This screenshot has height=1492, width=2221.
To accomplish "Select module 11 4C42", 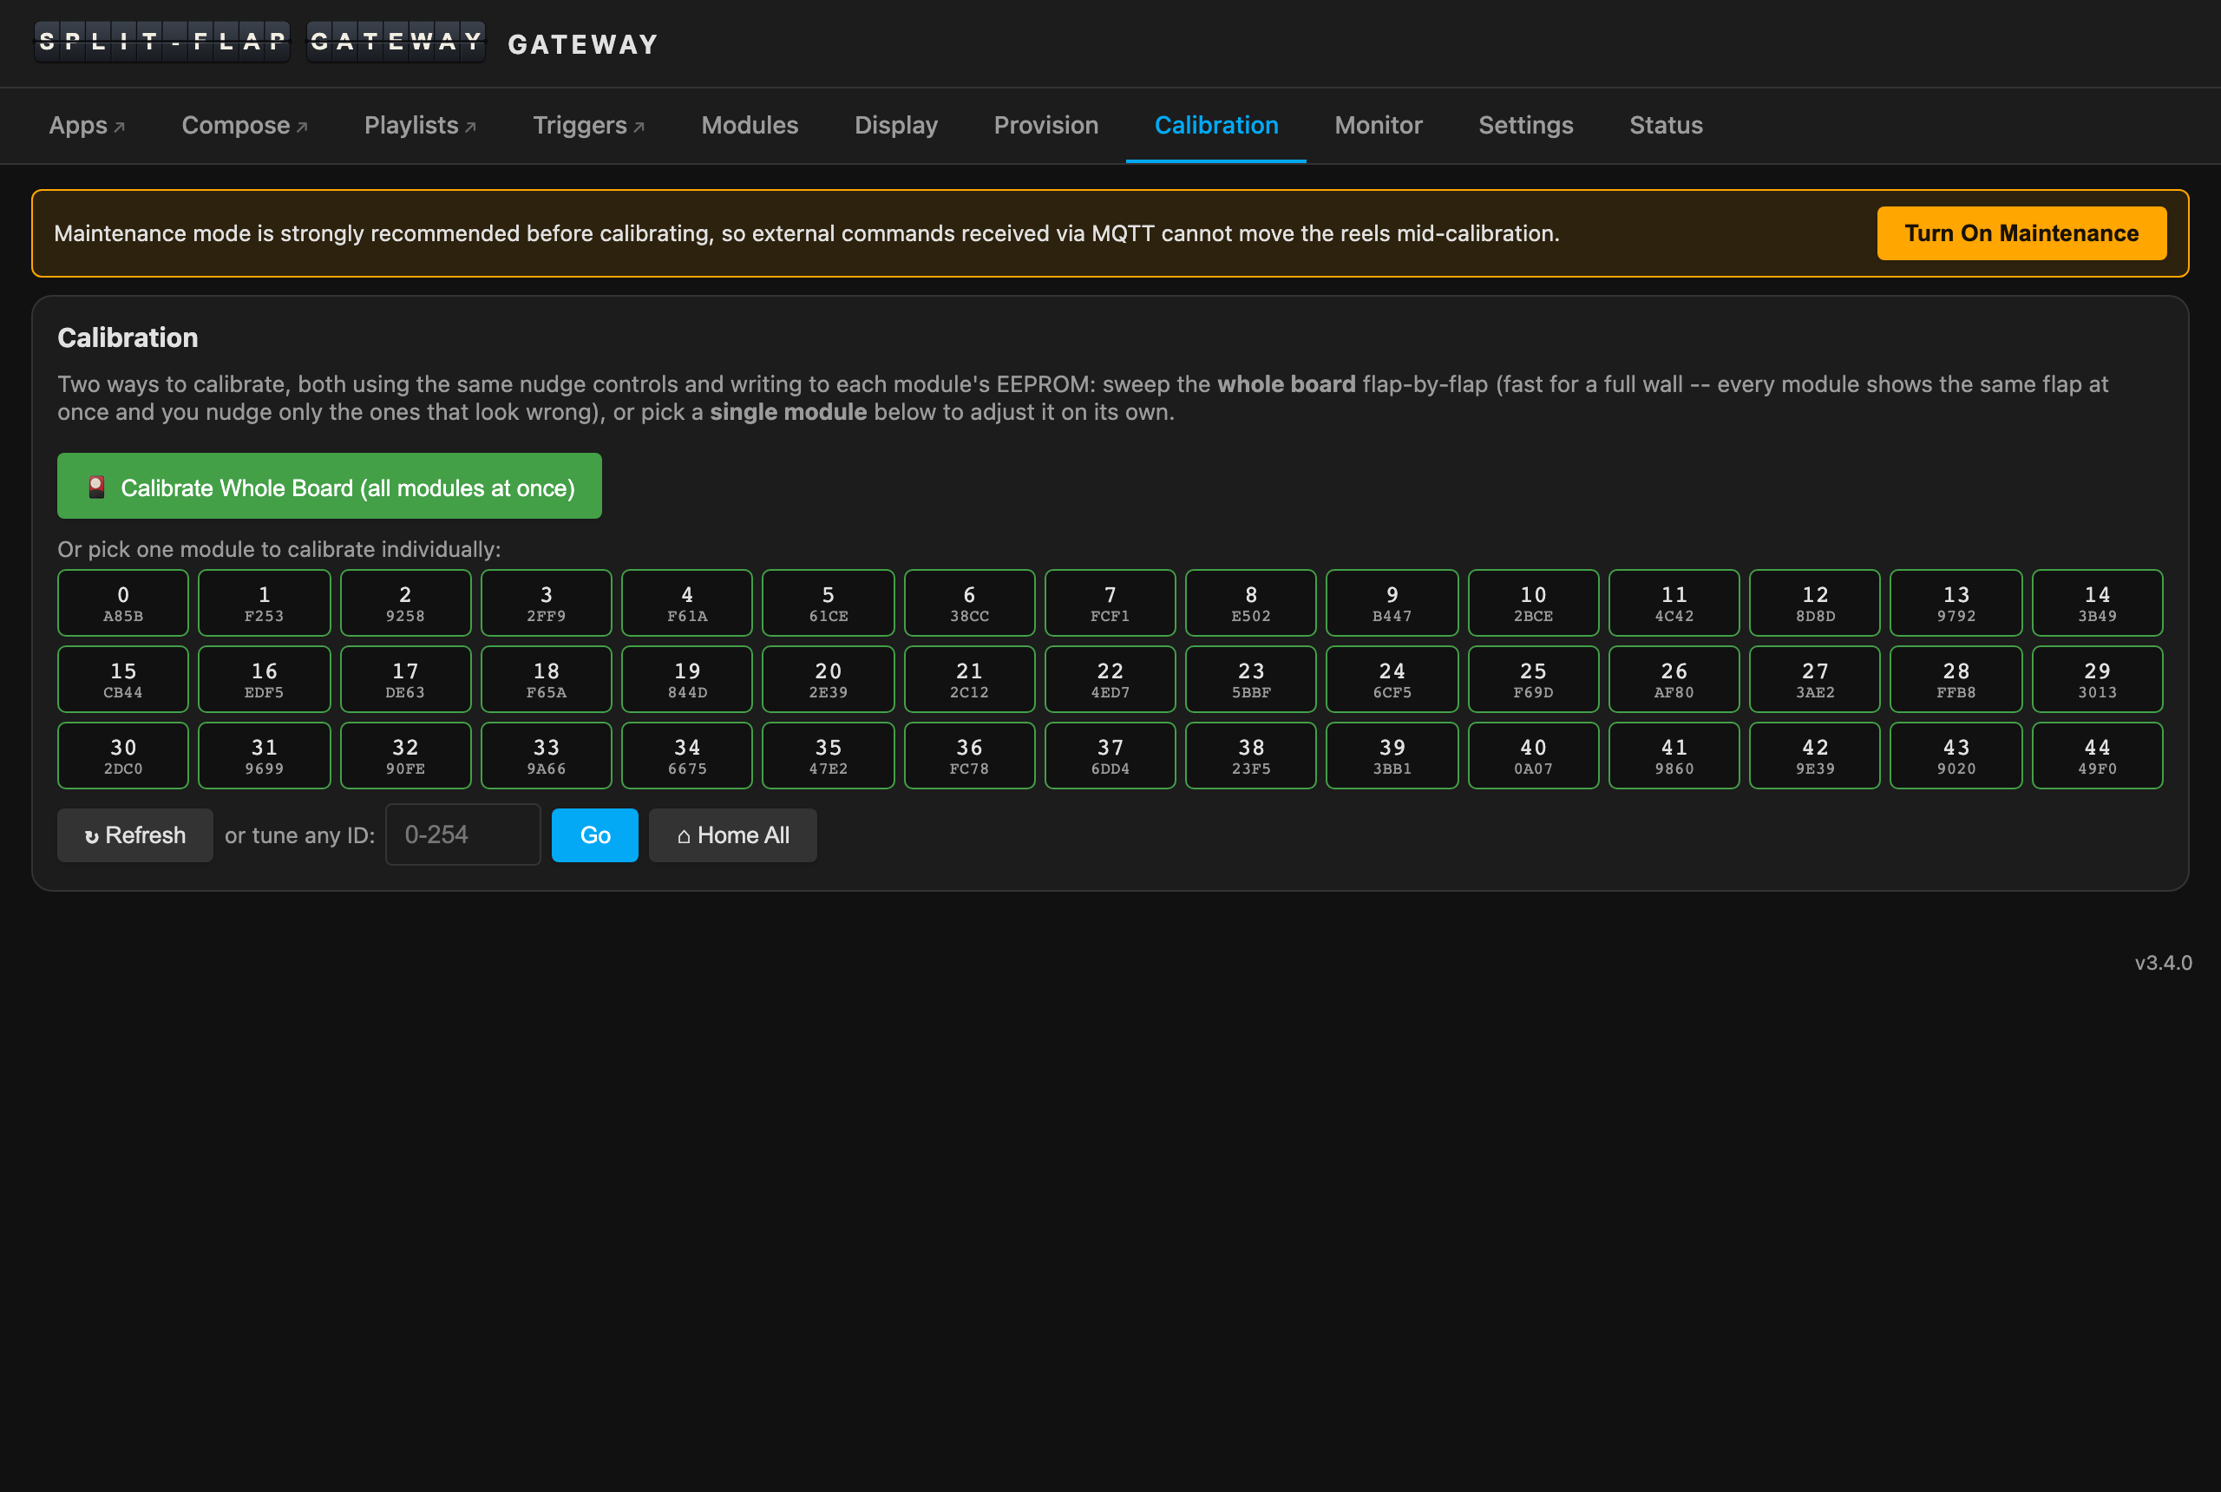I will click(1674, 603).
